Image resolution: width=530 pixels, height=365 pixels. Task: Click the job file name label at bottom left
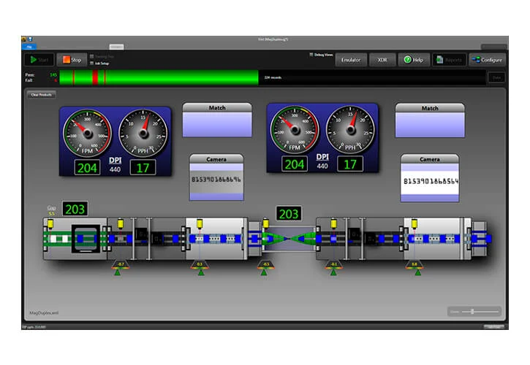(44, 313)
